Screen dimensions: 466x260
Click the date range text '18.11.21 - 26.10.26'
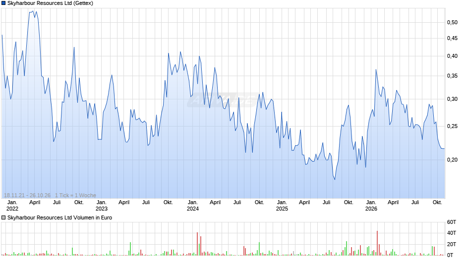click(27, 195)
